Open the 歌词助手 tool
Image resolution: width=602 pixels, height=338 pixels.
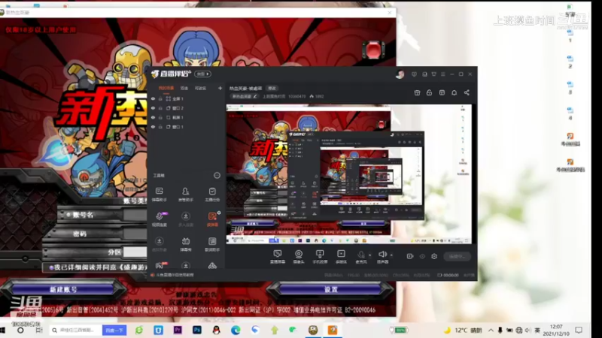pyautogui.click(x=212, y=243)
